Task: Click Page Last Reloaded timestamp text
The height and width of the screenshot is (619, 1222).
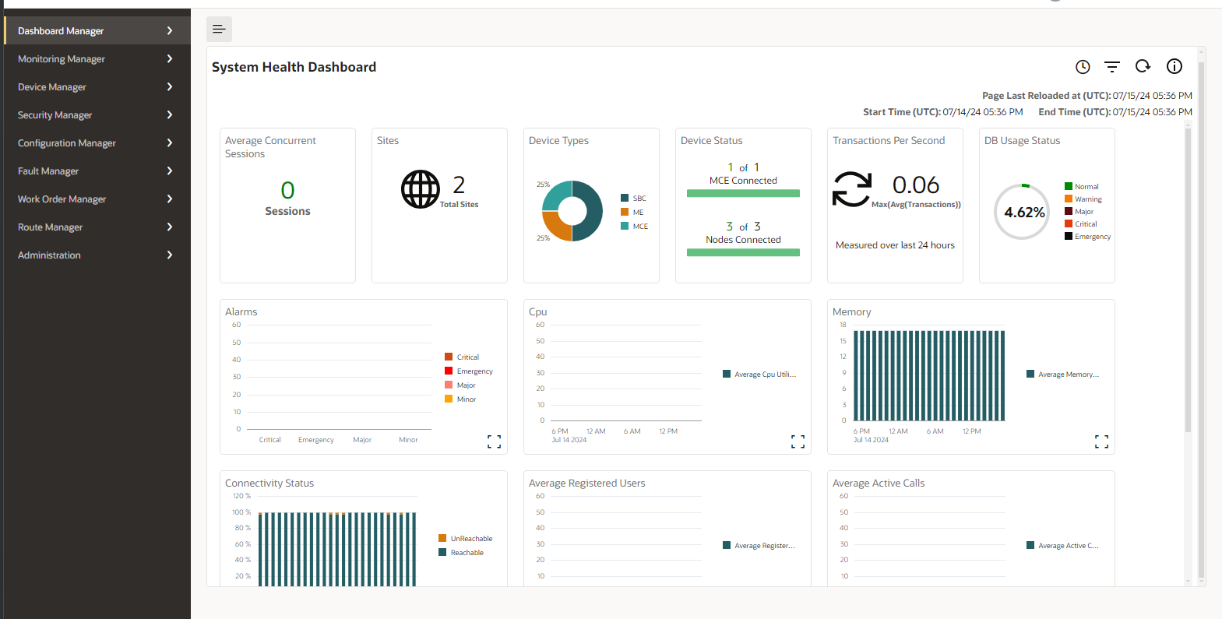Action: click(x=1087, y=95)
